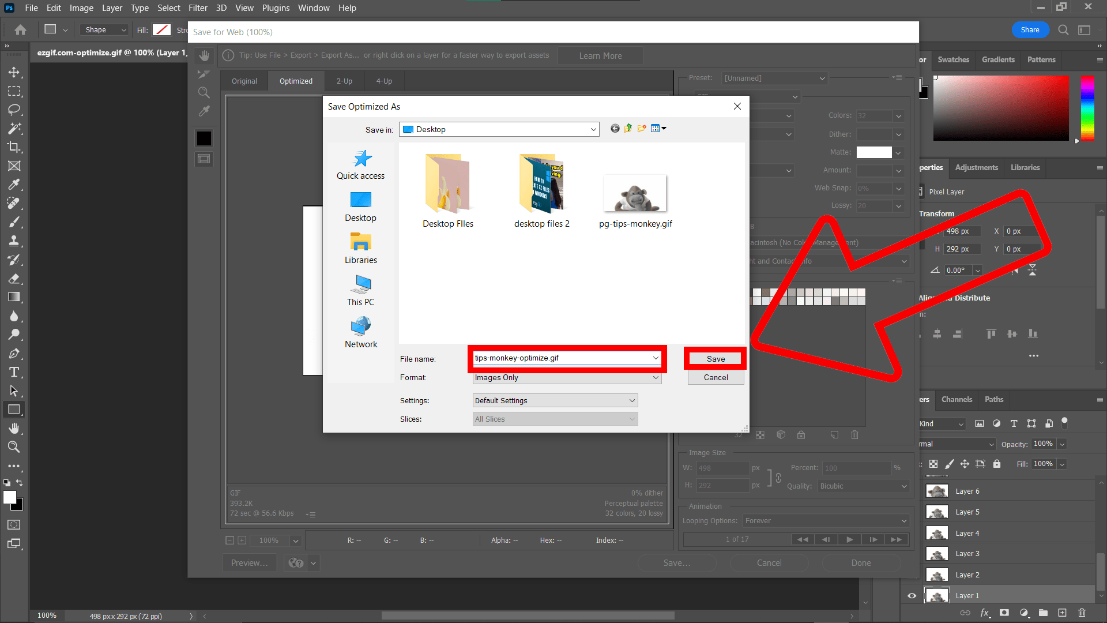The width and height of the screenshot is (1107, 623).
Task: Activate the Crop tool
Action: (x=15, y=147)
